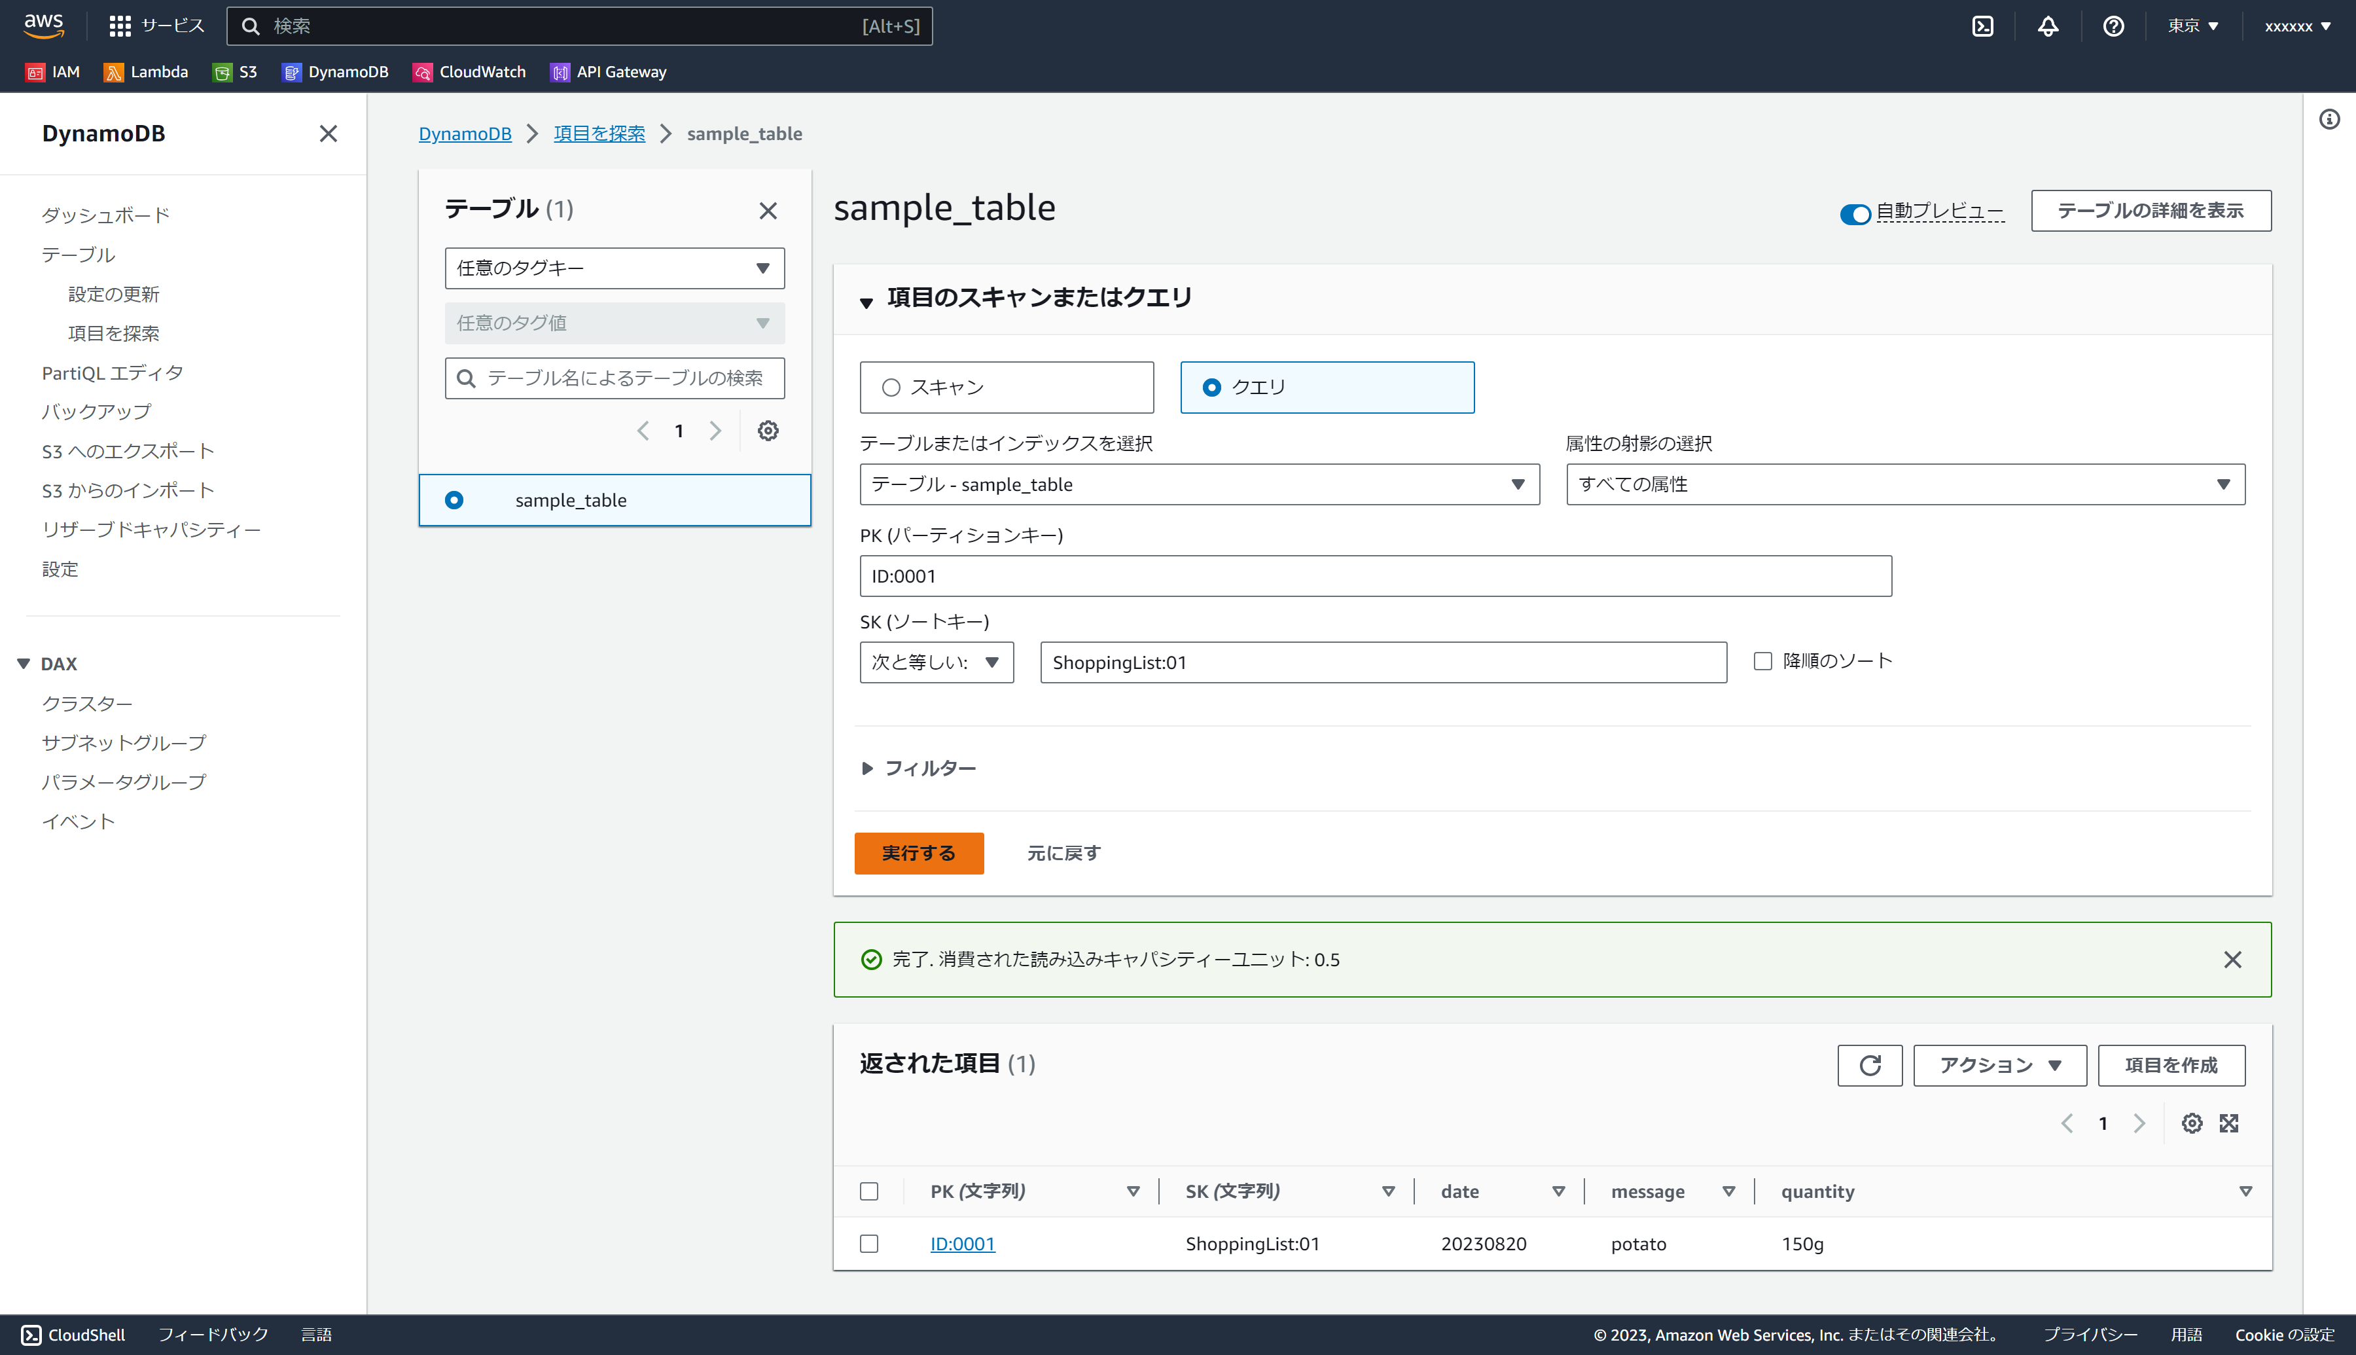2356x1355 pixels.
Task: Go to previous page of returned items
Action: pos(2067,1123)
